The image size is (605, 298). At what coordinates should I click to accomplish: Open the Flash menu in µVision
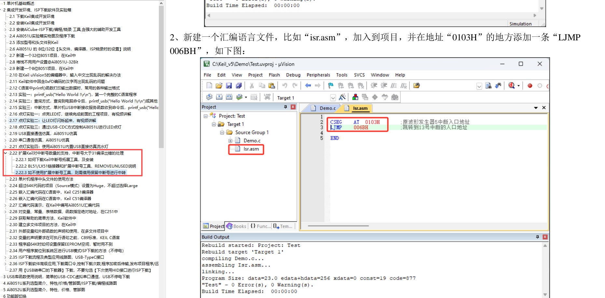pyautogui.click(x=274, y=75)
